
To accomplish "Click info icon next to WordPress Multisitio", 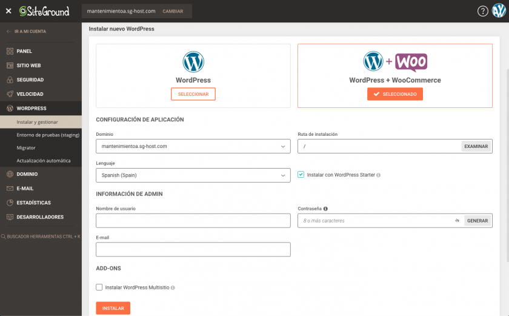I will click(x=173, y=287).
